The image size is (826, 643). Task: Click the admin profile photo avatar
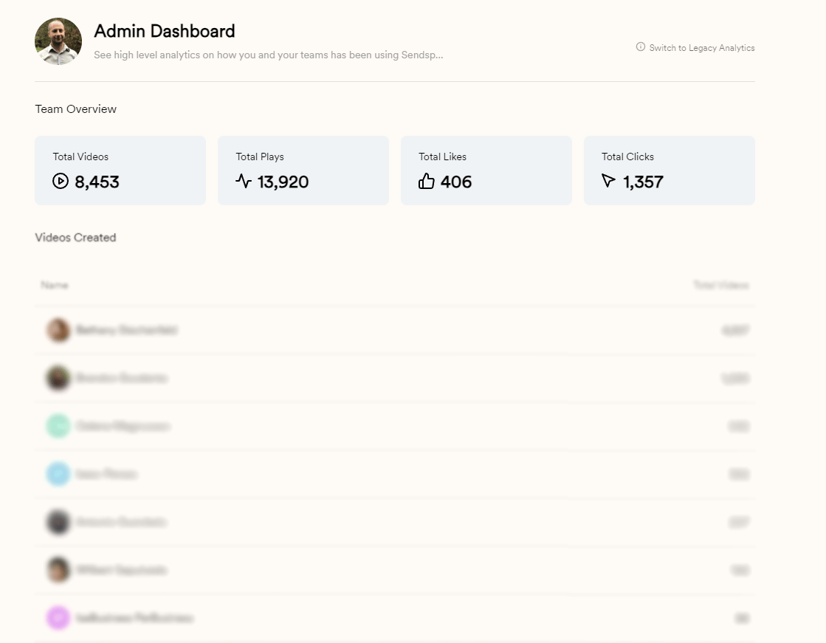[x=58, y=41]
